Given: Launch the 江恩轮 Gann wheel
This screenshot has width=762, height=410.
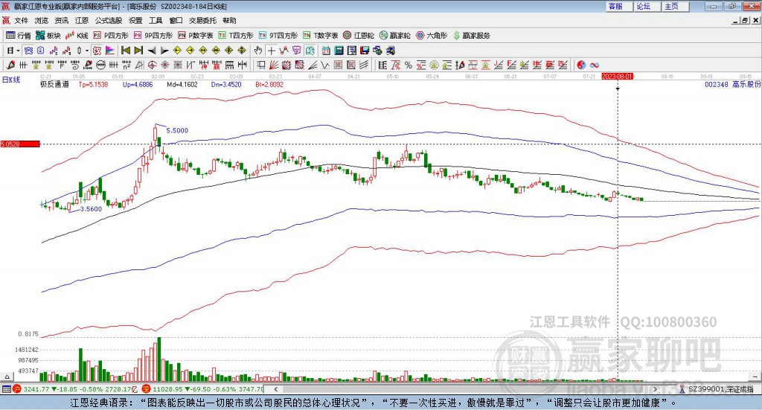Looking at the screenshot, I should click(358, 36).
